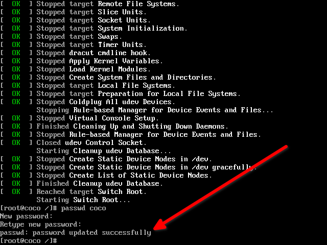
Task: Select the 'Stopped target Swaps' line
Action: click(x=79, y=37)
